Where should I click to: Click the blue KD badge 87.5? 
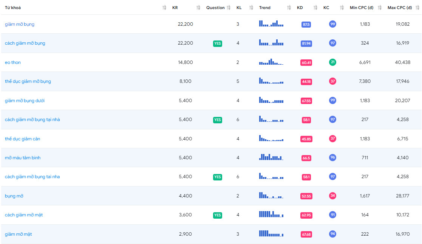(306, 25)
